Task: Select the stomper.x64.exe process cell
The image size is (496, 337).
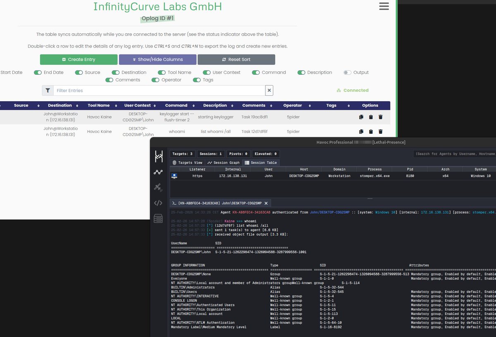Action: (374, 176)
